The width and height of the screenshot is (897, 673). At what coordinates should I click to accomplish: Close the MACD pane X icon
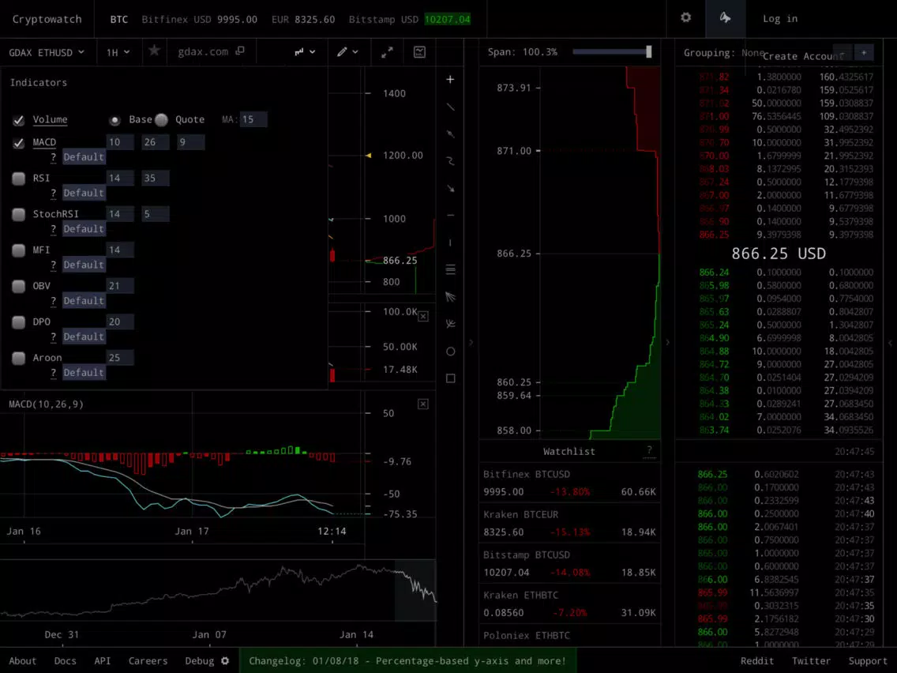(422, 404)
